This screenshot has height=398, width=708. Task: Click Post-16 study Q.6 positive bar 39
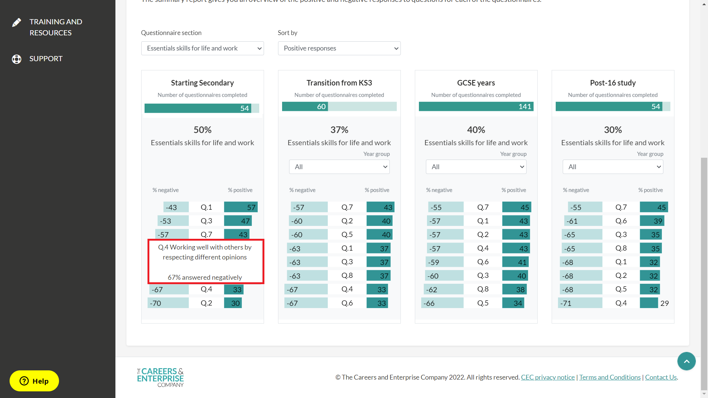(652, 221)
